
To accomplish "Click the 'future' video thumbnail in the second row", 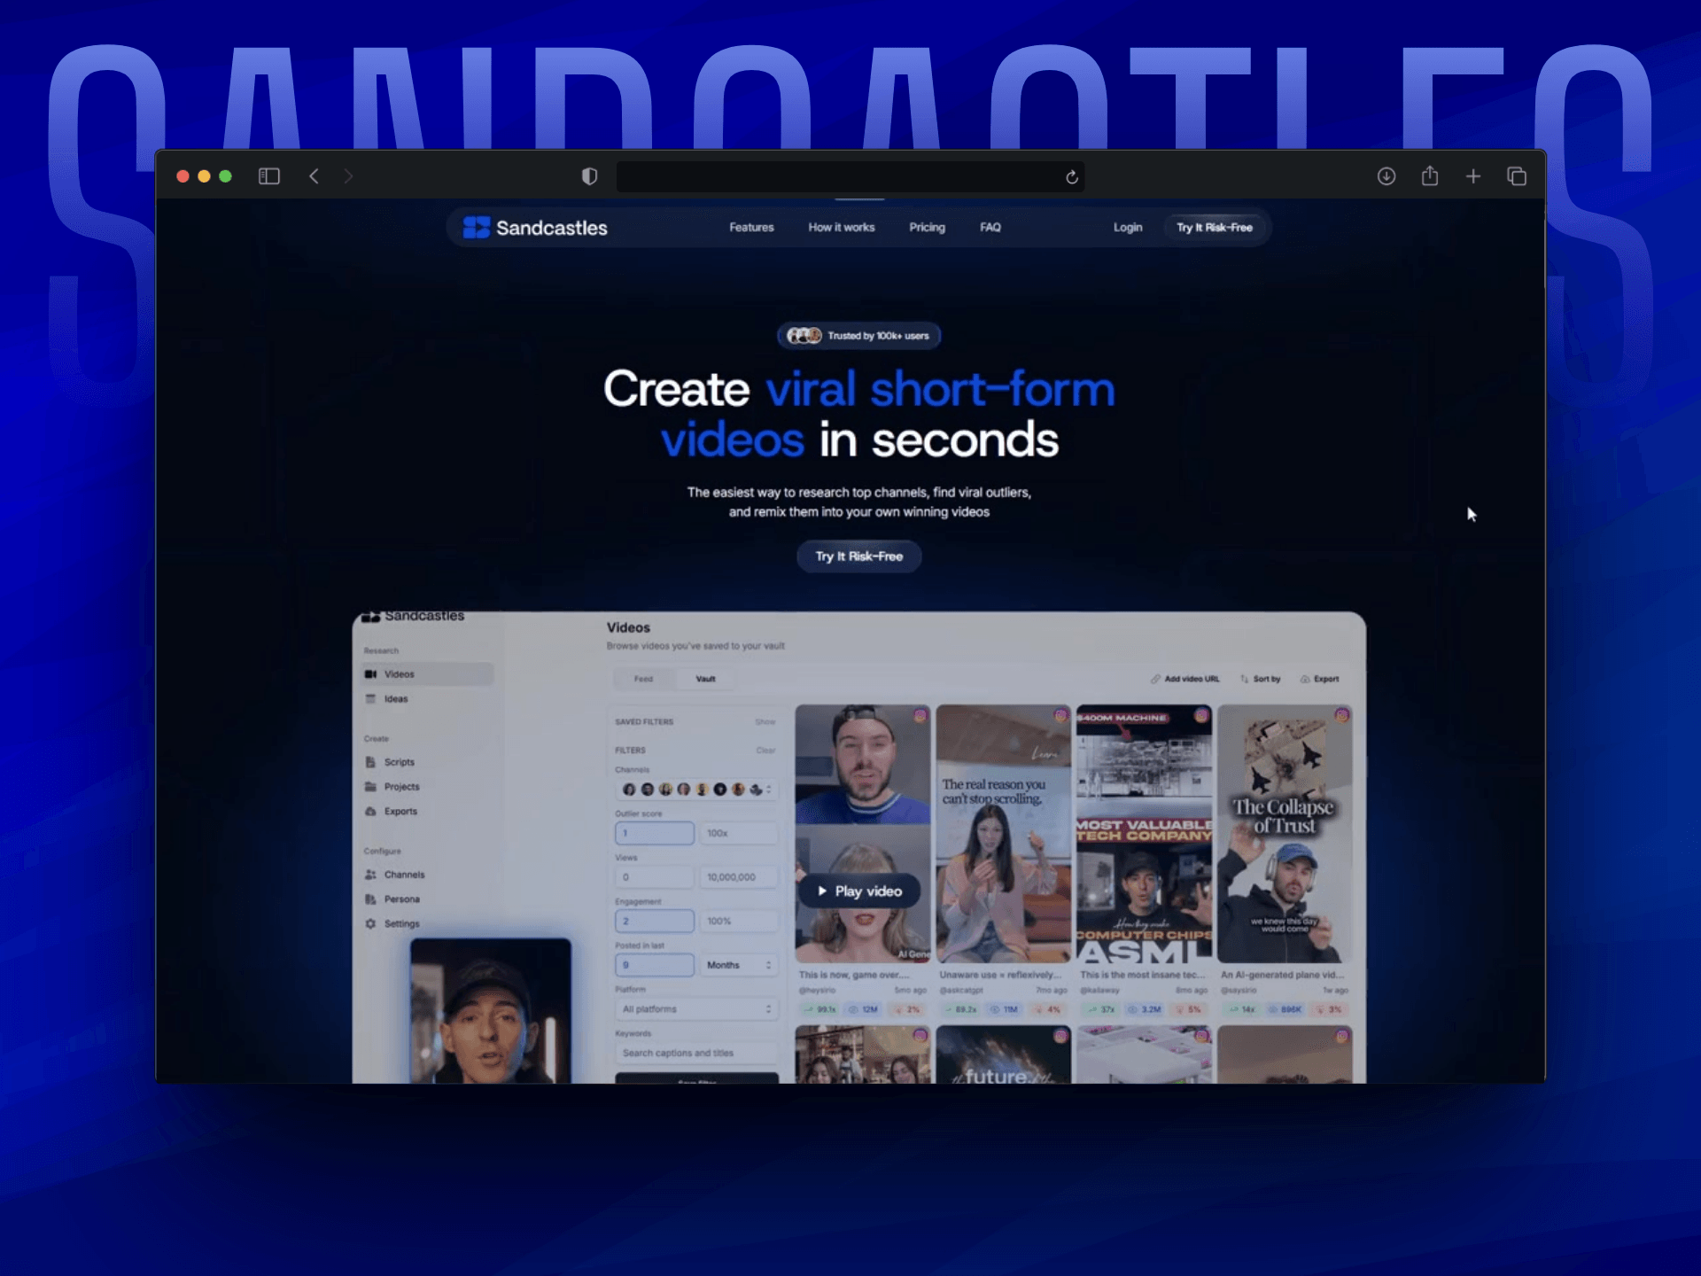I will click(1004, 1055).
